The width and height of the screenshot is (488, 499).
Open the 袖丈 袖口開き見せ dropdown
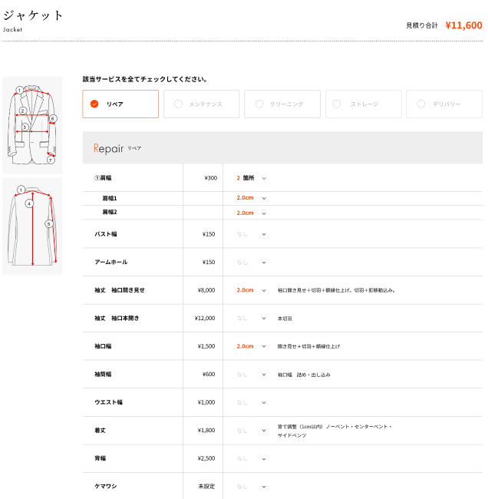pyautogui.click(x=252, y=290)
